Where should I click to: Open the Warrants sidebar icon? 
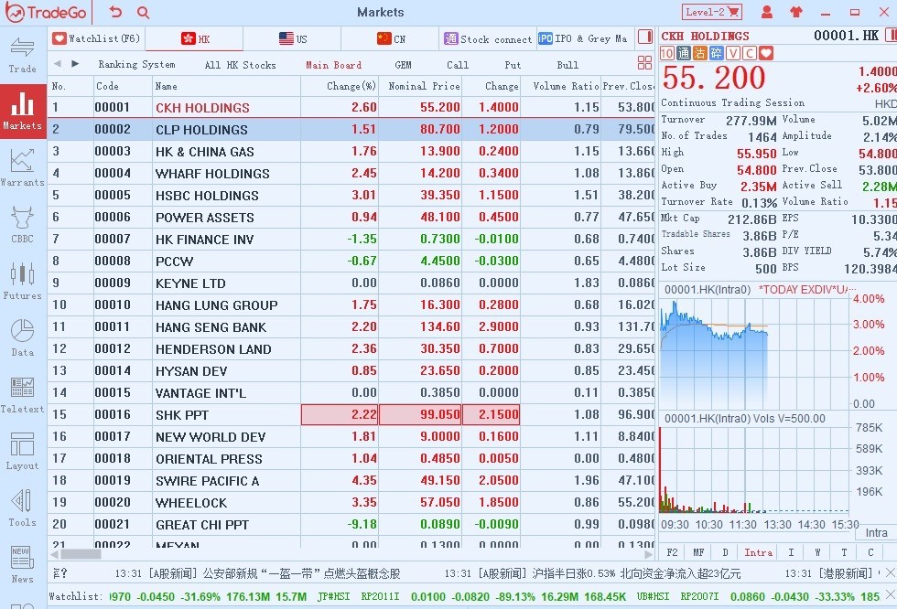pos(23,167)
